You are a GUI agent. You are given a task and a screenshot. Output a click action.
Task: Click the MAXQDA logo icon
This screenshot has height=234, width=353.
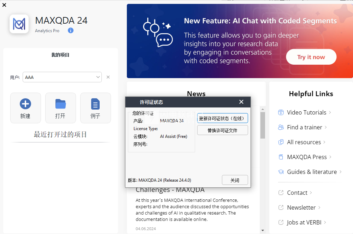coord(19,24)
